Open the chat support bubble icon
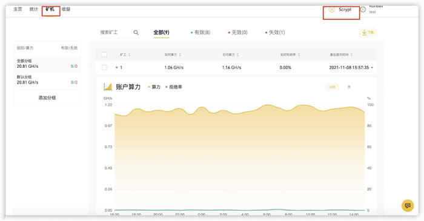This screenshot has width=424, height=221. (x=408, y=206)
